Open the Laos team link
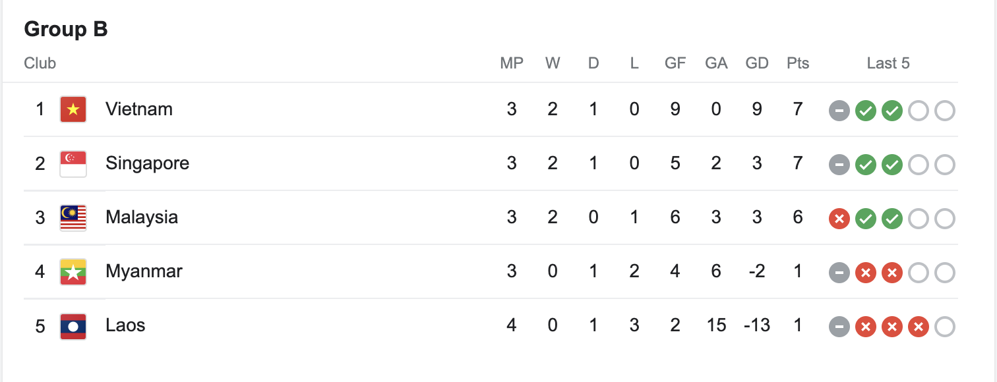This screenshot has height=382, width=997. pyautogui.click(x=125, y=325)
